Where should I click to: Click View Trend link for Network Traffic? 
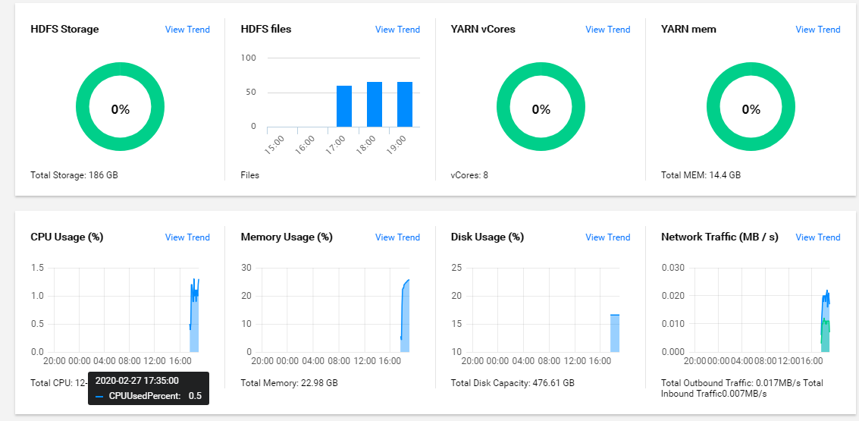[818, 237]
